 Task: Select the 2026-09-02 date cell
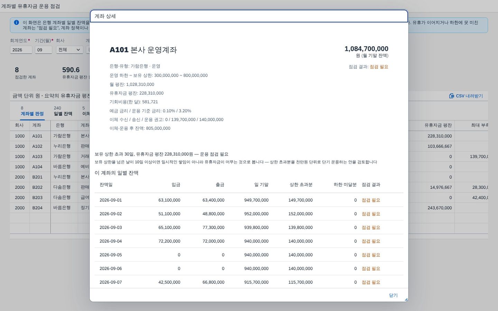coord(111,214)
